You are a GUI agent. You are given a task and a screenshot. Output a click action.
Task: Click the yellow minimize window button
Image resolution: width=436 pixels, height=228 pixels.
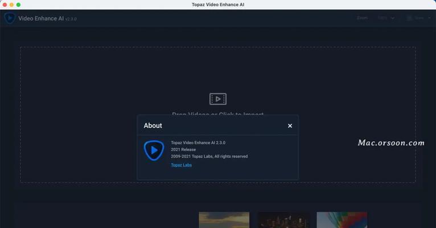coord(11,5)
